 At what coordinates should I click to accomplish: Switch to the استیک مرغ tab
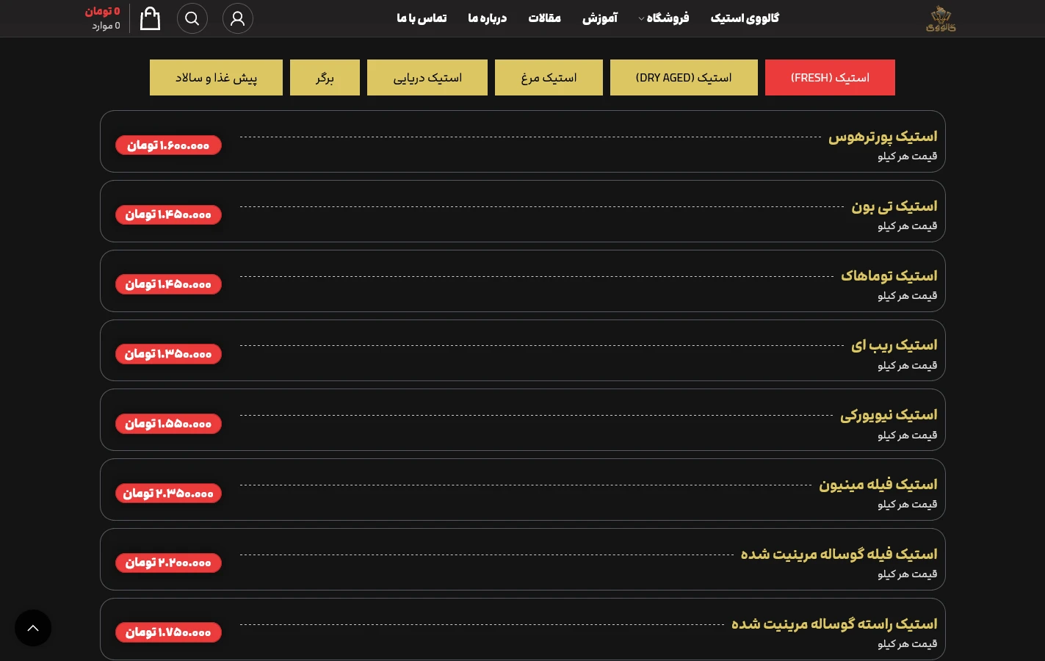[549, 78]
